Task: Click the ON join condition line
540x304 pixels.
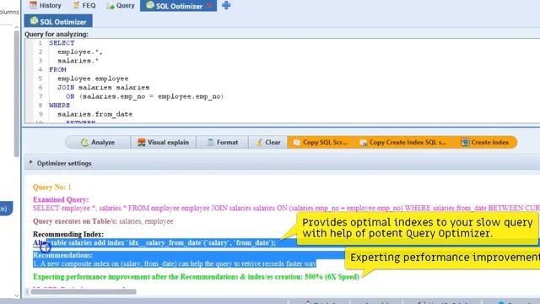Action: coord(144,96)
